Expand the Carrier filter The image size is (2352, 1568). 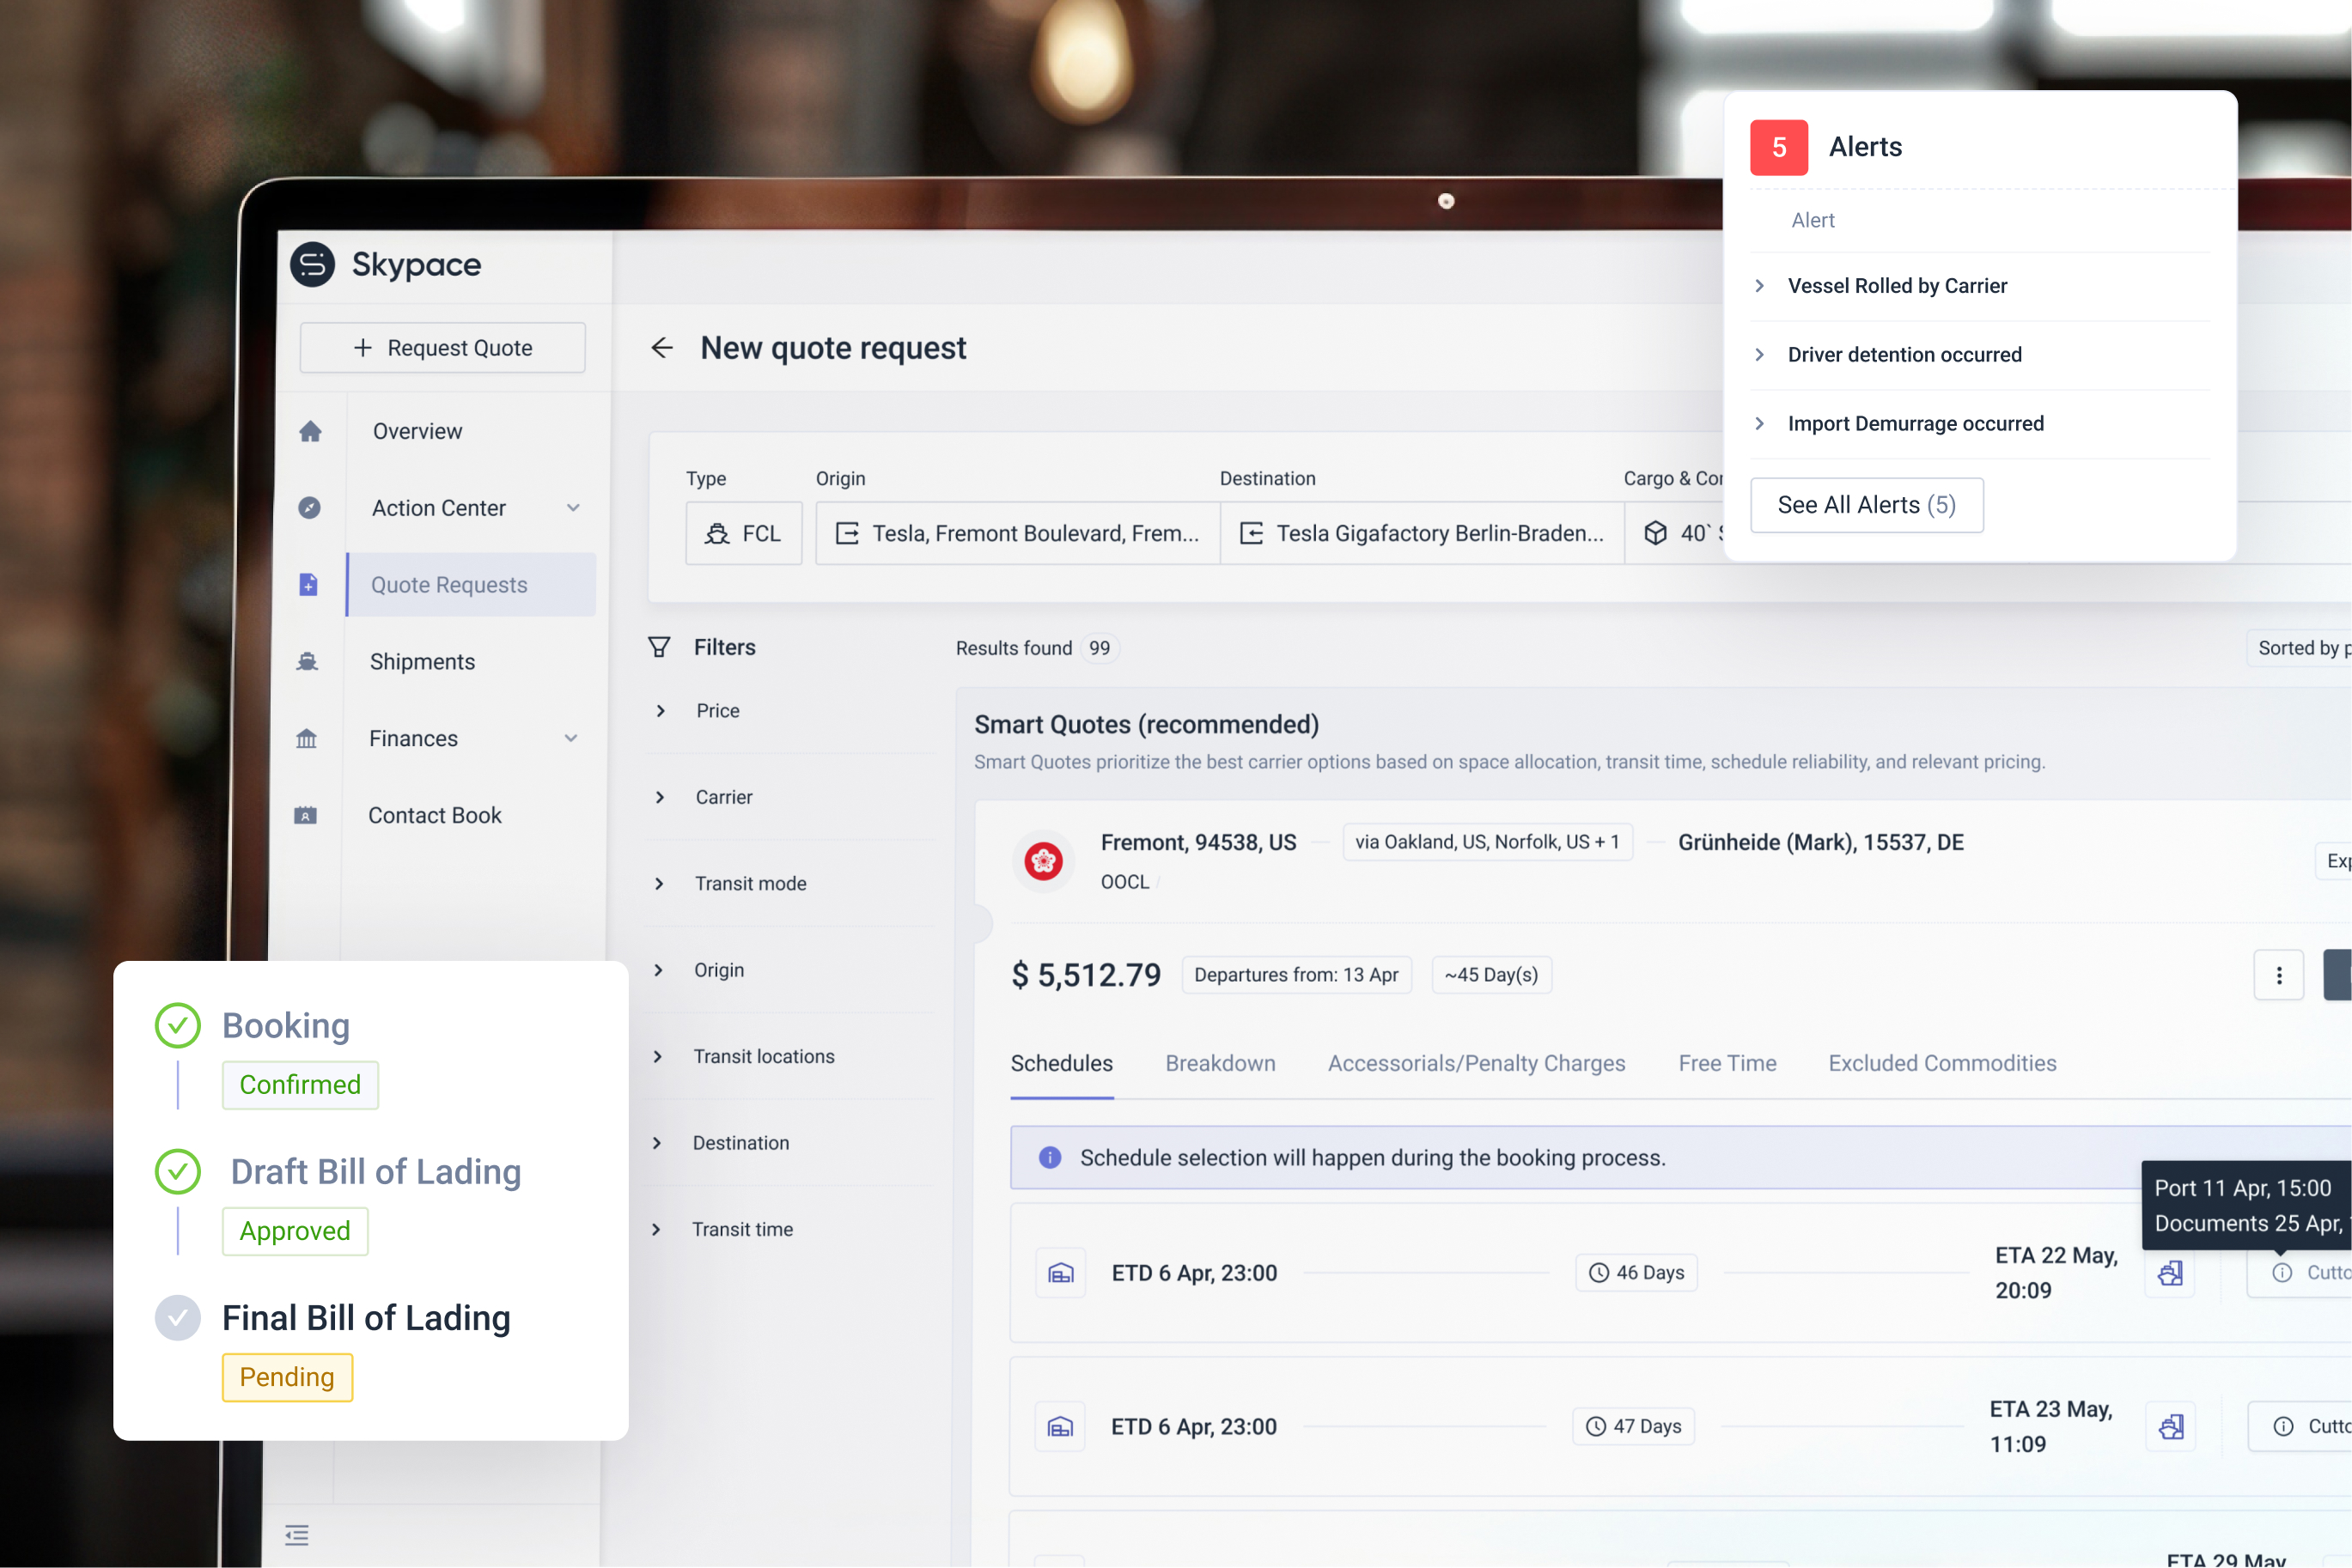pos(659,797)
